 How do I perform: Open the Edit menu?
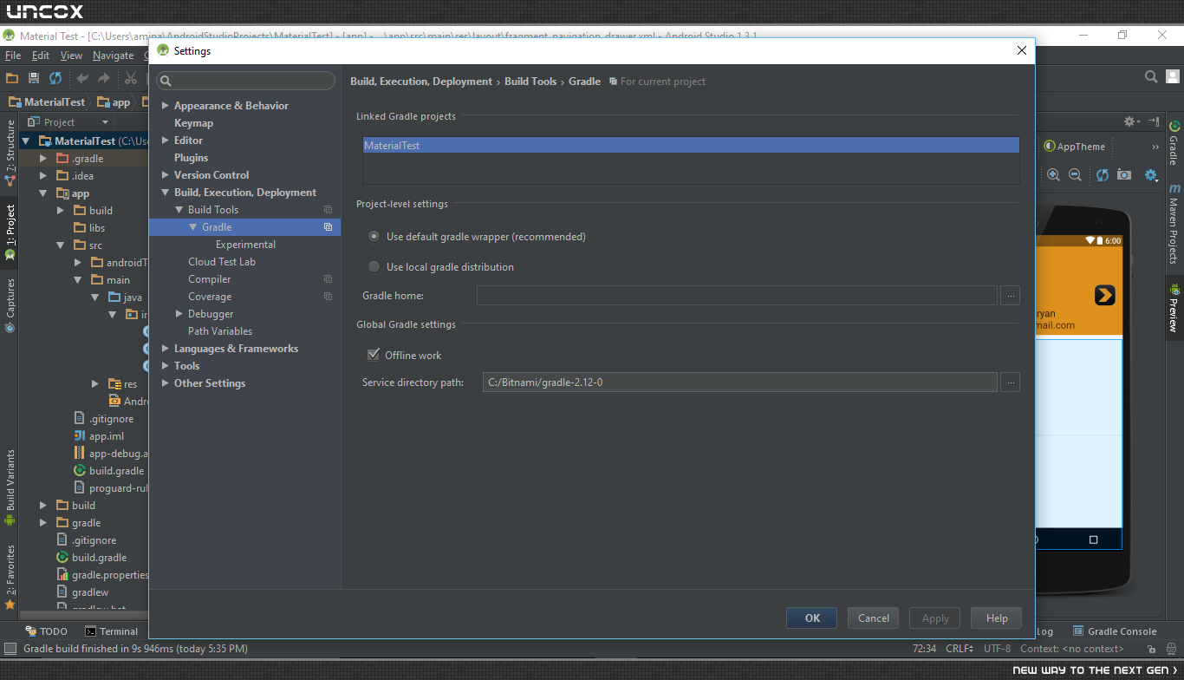pyautogui.click(x=41, y=56)
